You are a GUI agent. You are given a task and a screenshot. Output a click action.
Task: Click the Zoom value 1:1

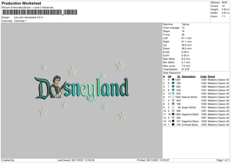[x=223, y=16]
